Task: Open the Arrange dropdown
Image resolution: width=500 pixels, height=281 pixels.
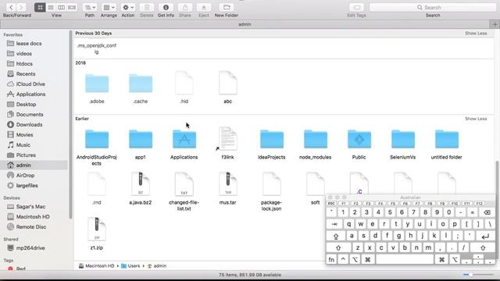Action: point(109,7)
